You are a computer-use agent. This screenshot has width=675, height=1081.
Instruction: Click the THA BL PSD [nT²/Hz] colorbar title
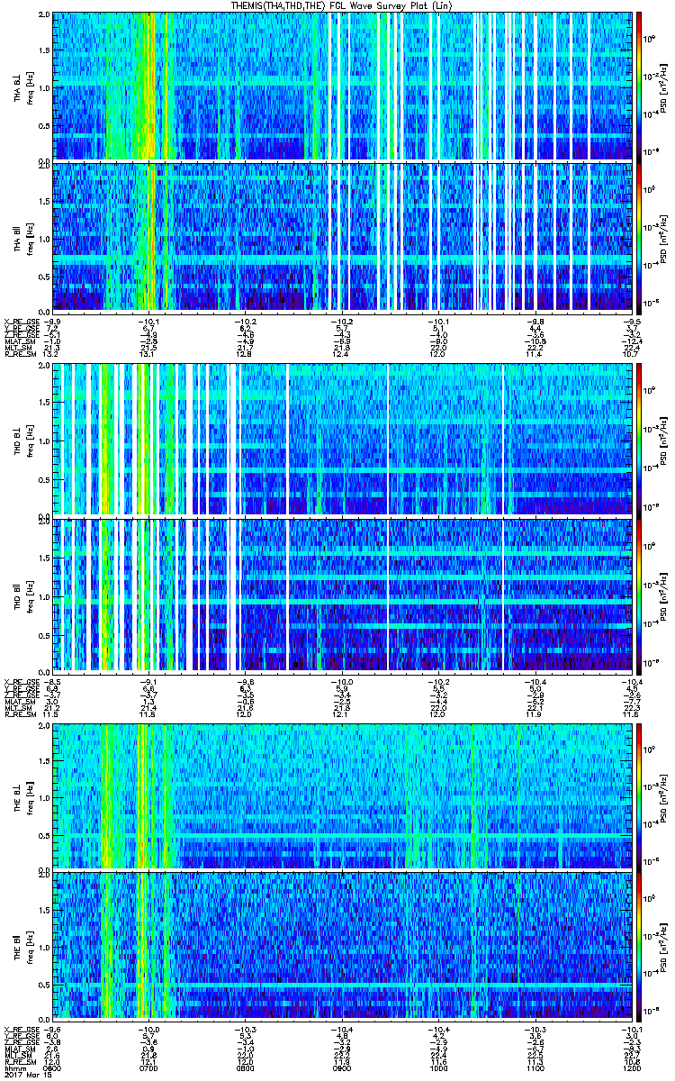tap(663, 86)
